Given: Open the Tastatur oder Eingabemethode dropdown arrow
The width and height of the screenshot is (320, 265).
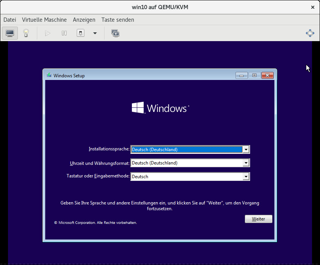Looking at the screenshot, I should click(x=246, y=176).
